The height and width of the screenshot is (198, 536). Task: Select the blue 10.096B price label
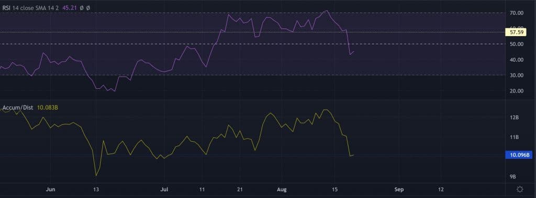[519, 155]
